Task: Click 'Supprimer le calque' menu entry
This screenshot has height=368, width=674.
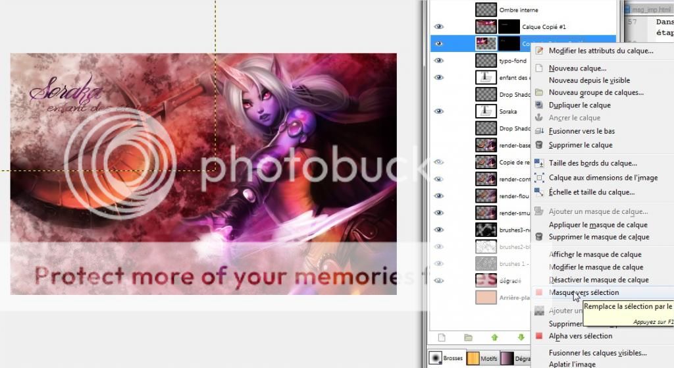Action: (581, 145)
